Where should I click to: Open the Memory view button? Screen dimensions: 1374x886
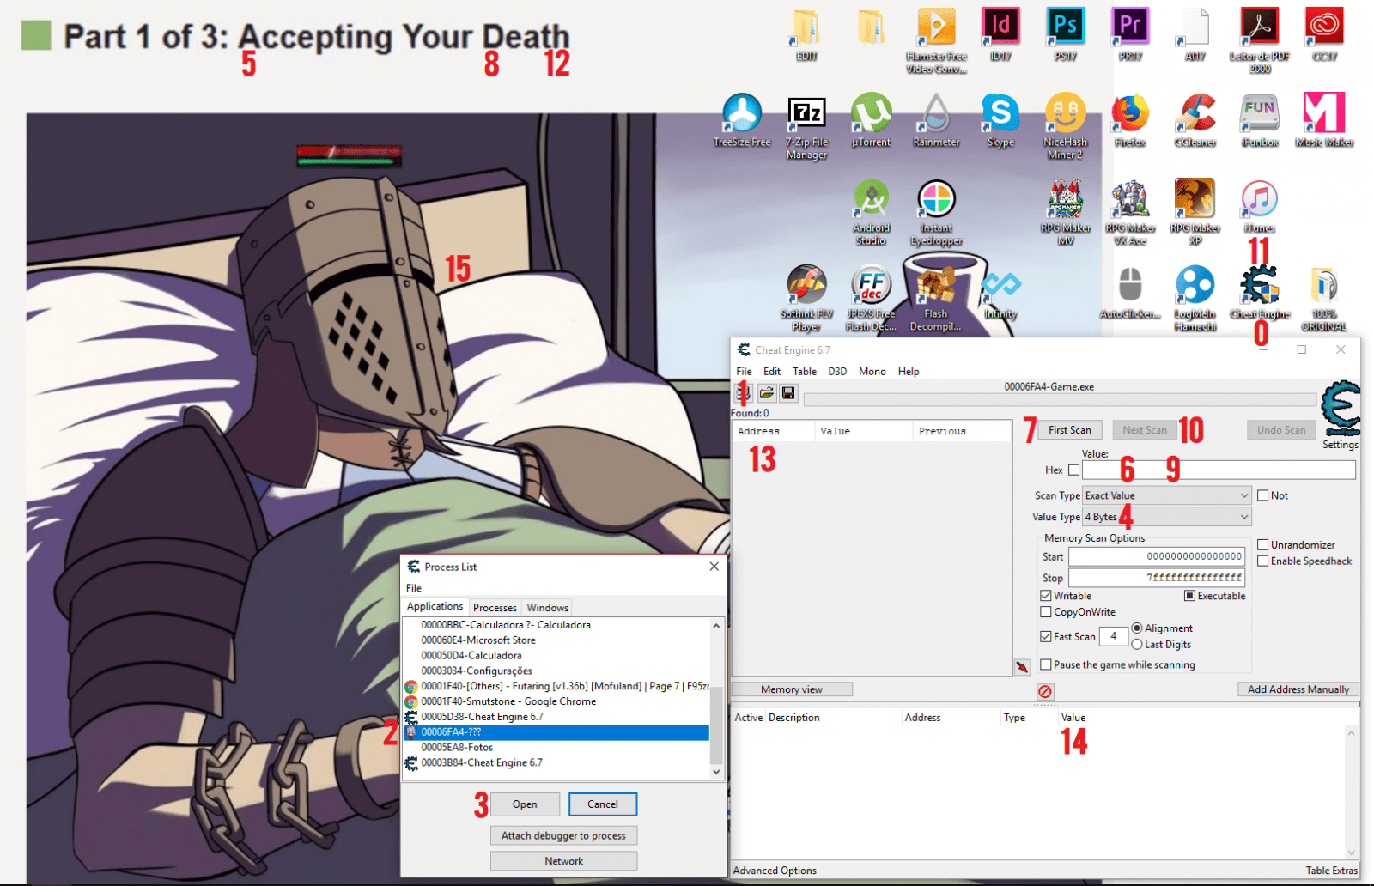point(792,689)
